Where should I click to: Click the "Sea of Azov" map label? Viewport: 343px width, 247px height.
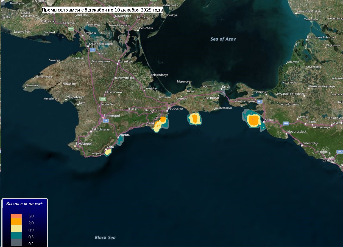coord(223,39)
